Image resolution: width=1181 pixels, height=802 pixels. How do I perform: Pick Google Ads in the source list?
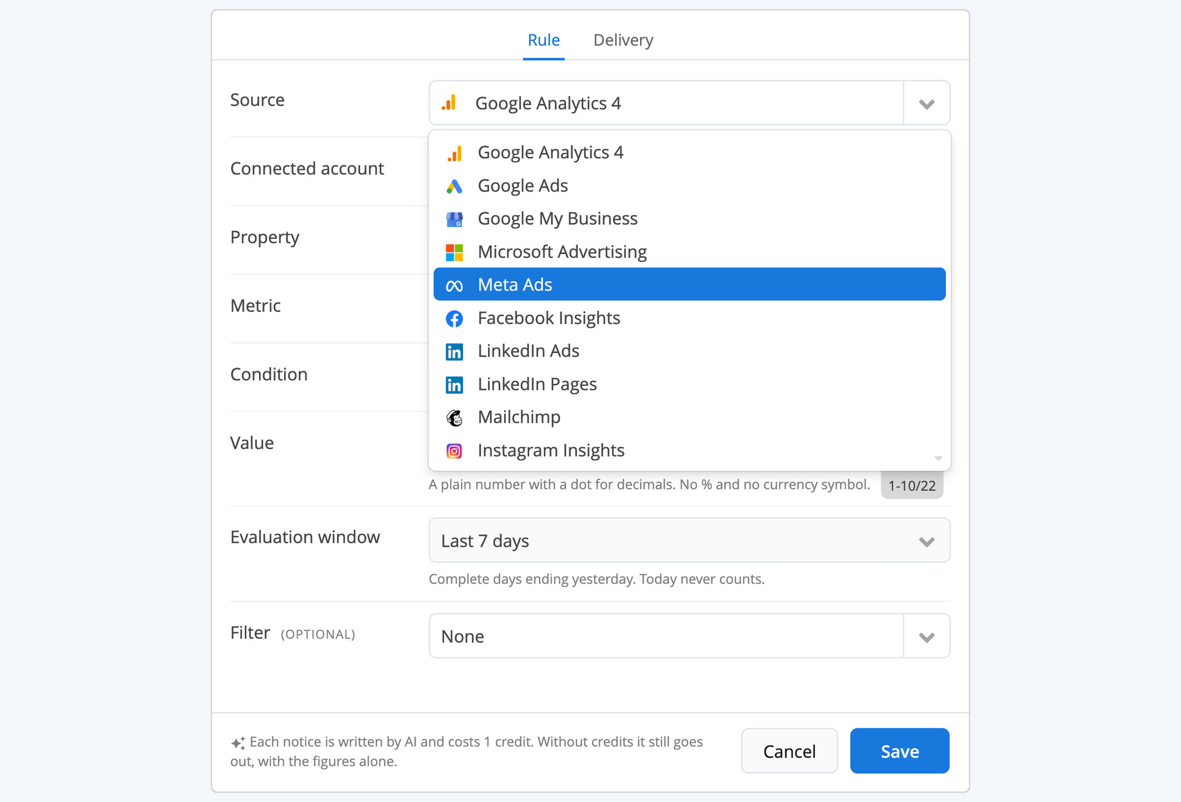click(690, 185)
